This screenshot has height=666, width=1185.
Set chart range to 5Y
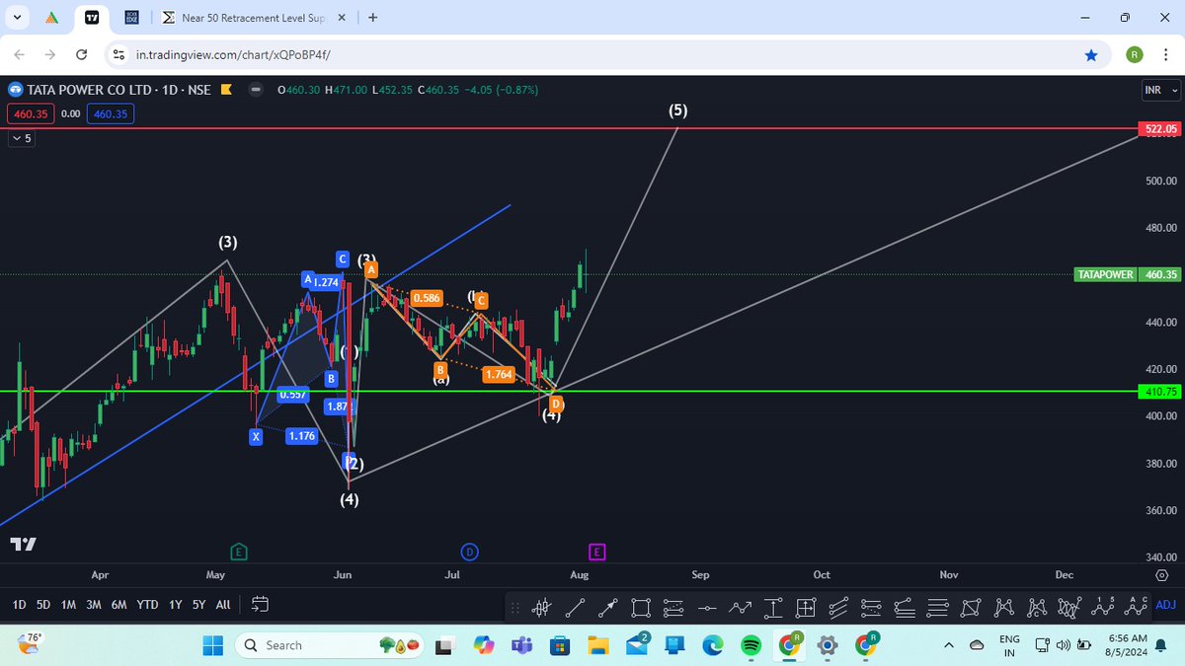198,604
